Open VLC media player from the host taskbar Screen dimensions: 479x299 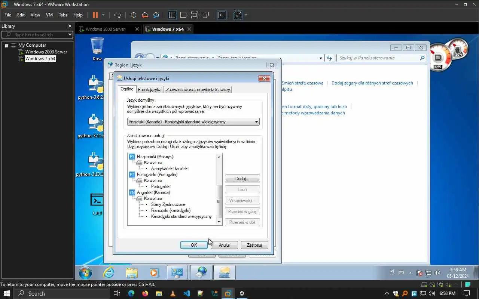tap(173, 293)
